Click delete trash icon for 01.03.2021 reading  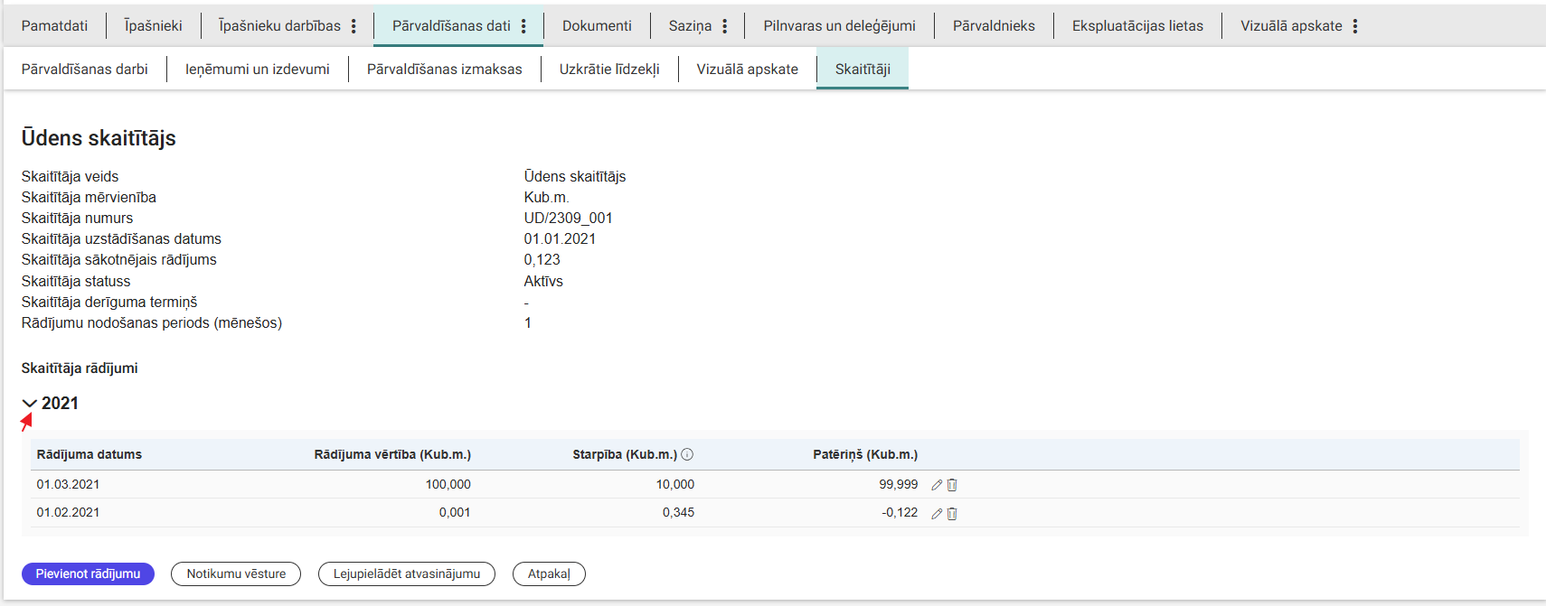click(x=952, y=485)
